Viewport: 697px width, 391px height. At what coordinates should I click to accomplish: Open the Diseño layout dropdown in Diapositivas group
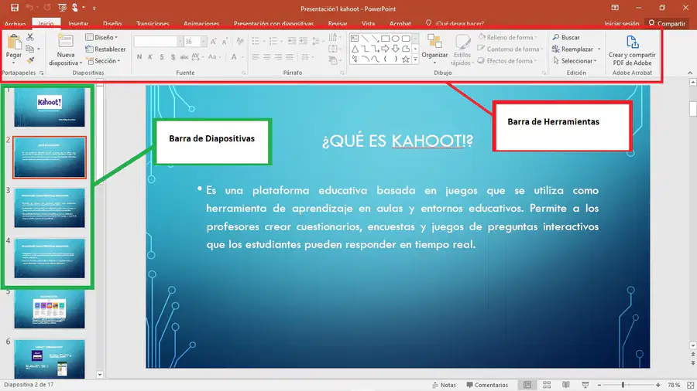pyautogui.click(x=101, y=37)
